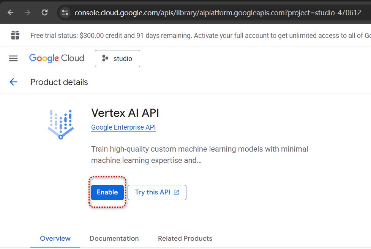
Task: Click the Product details title
Action: (x=59, y=82)
